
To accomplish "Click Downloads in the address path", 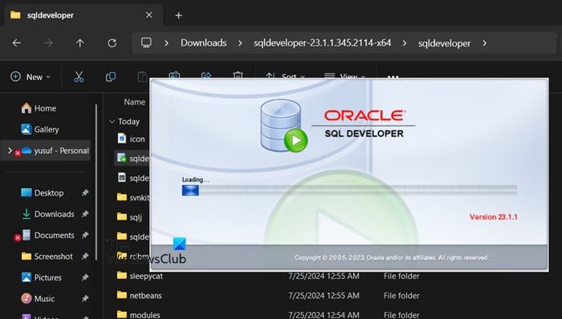I will coord(204,43).
